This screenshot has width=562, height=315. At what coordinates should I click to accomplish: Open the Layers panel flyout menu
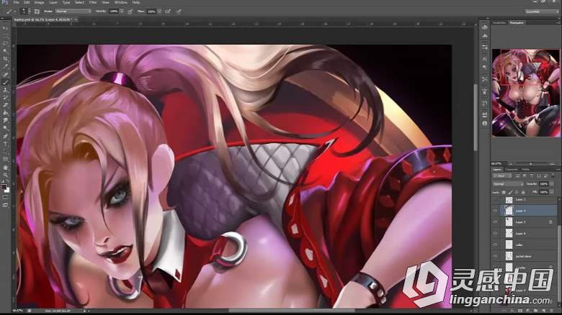(x=558, y=169)
